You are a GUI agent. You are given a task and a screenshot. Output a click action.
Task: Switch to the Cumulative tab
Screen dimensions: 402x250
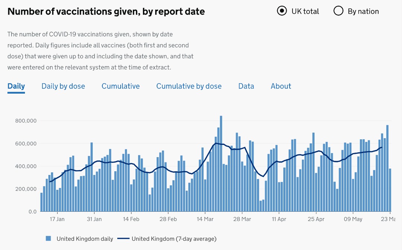pyautogui.click(x=121, y=86)
